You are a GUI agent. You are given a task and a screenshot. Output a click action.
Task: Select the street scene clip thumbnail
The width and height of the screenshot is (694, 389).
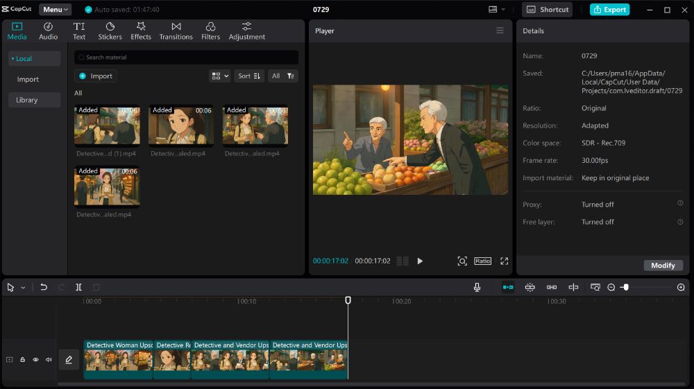(107, 187)
